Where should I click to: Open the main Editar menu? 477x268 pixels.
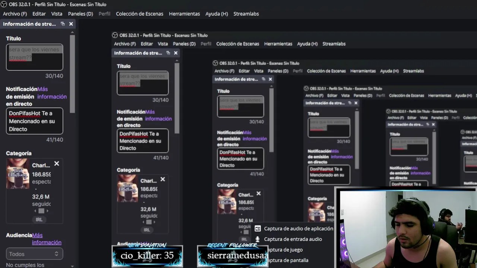tap(39, 14)
